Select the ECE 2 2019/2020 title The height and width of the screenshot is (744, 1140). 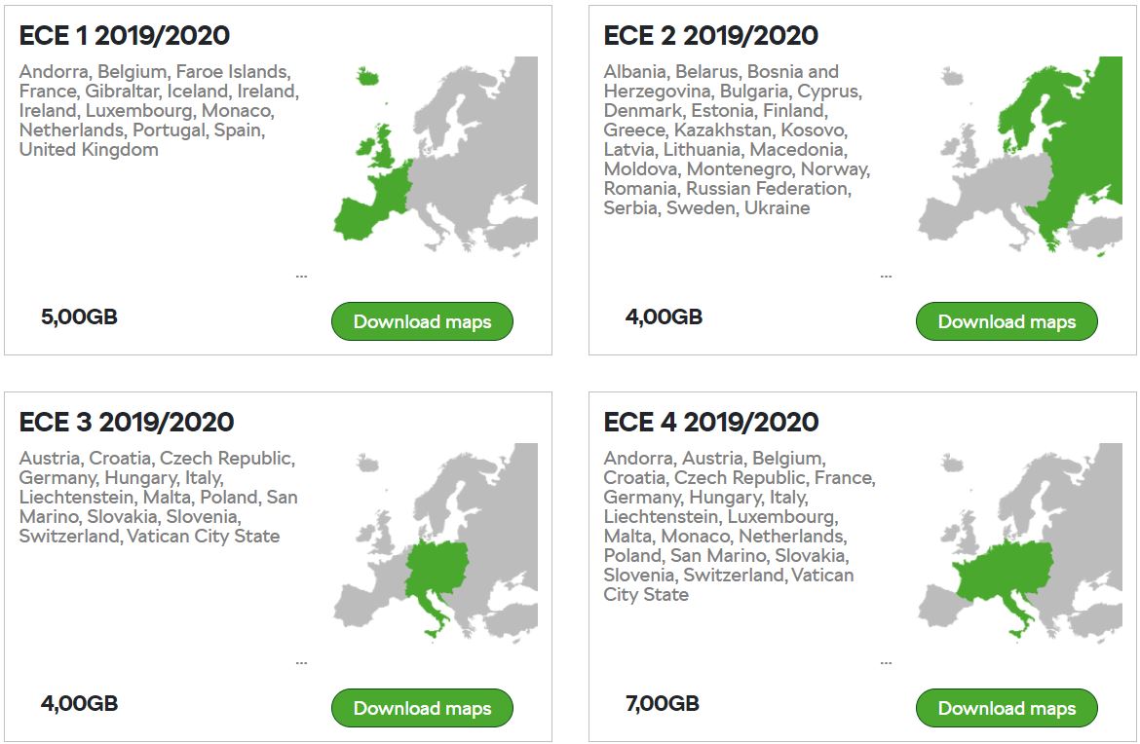coord(711,36)
